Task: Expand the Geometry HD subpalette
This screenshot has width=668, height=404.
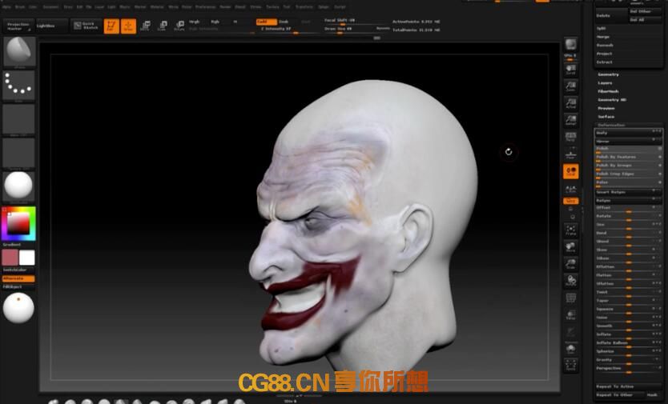Action: tap(612, 100)
